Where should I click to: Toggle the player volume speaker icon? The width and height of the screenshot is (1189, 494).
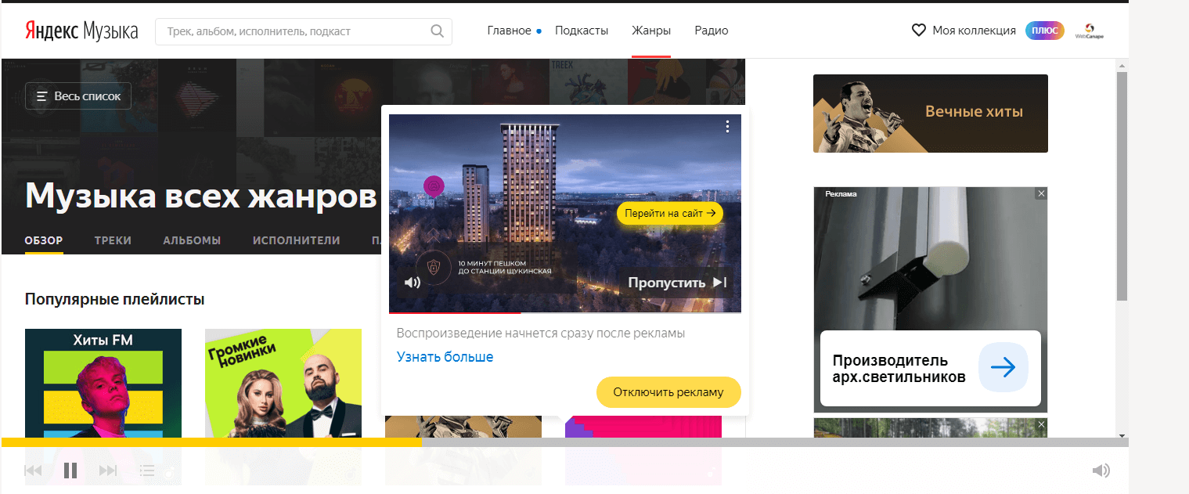1101,471
